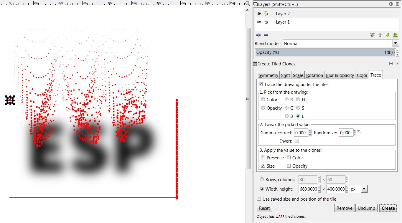Lower layer one step down
This screenshot has width=402, height=223.
point(388,35)
